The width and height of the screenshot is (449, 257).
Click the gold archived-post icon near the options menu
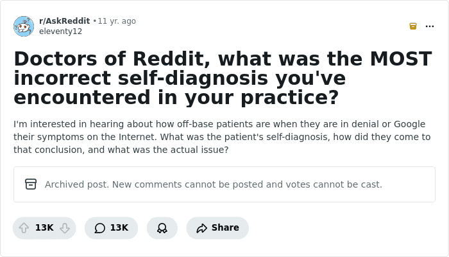(413, 26)
